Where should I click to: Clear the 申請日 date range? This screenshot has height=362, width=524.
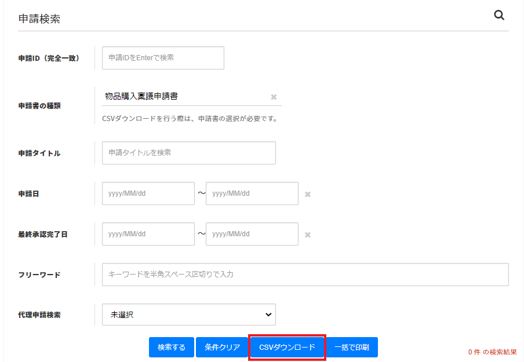pyautogui.click(x=308, y=194)
